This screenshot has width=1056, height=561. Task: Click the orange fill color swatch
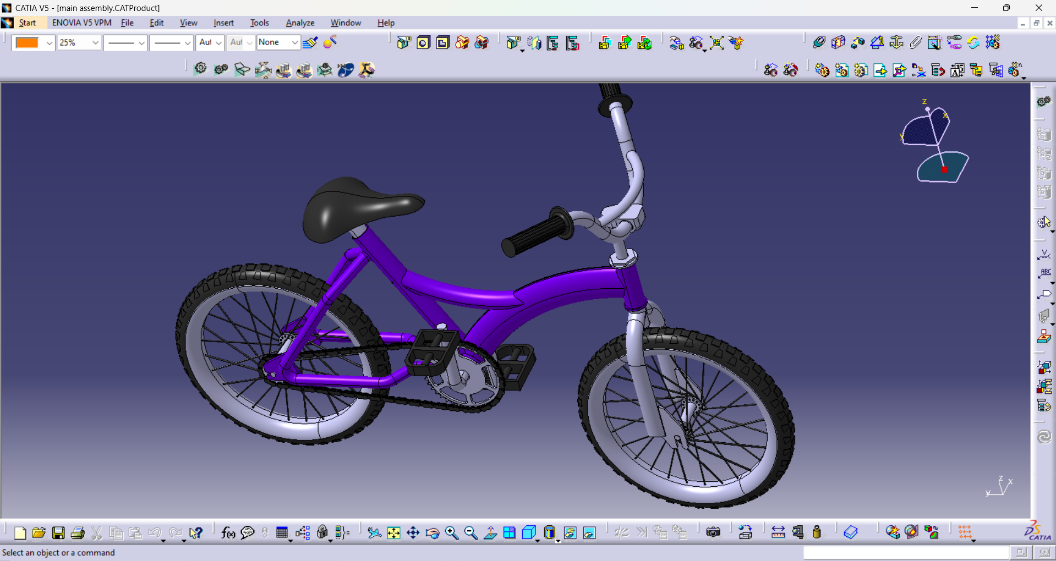[x=27, y=42]
